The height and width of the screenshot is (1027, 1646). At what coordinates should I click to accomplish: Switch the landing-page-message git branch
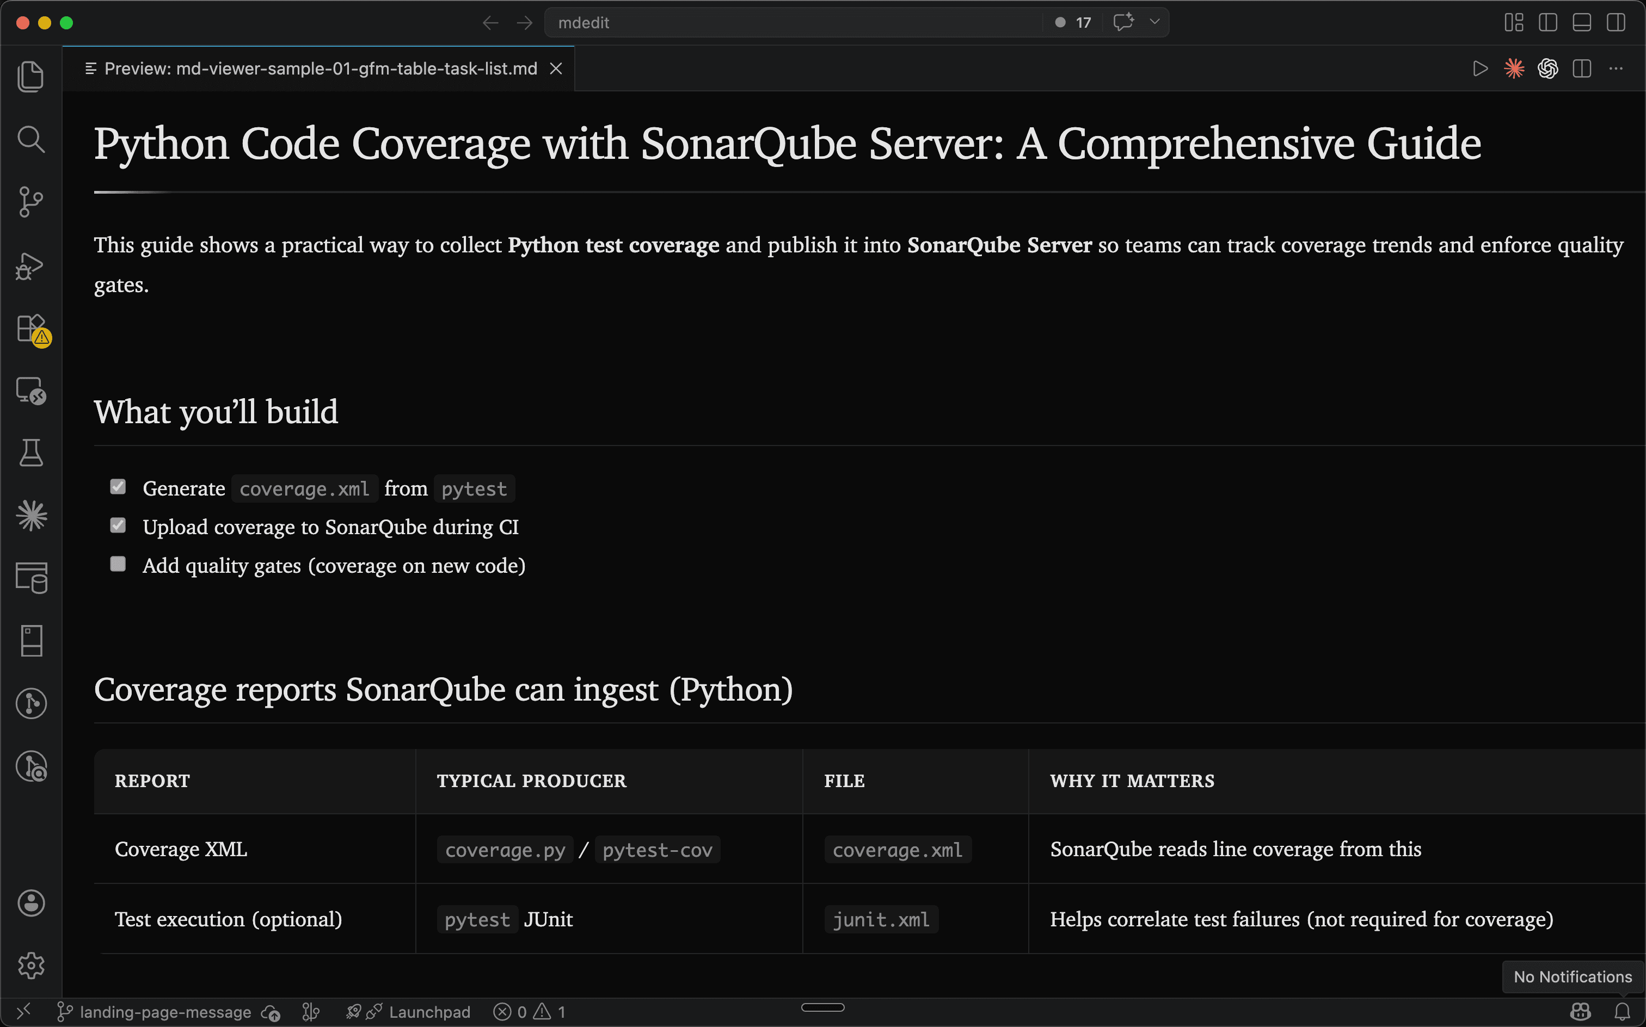coord(154,1012)
